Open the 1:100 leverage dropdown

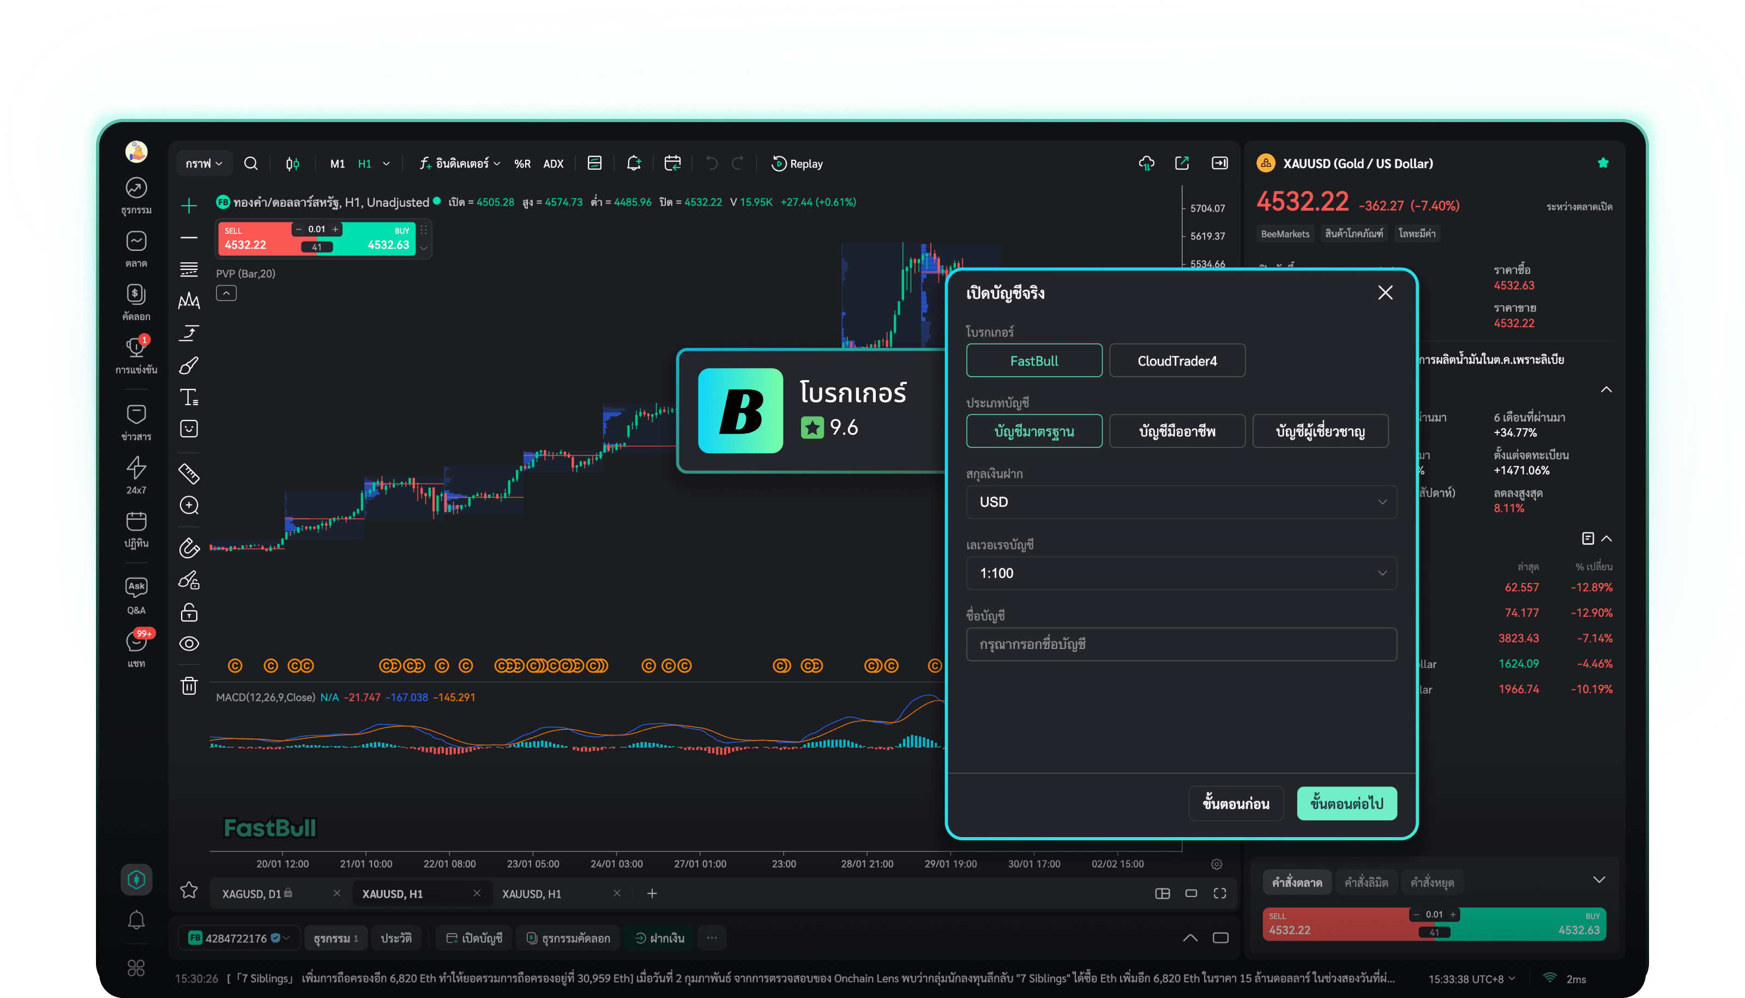pos(1181,573)
